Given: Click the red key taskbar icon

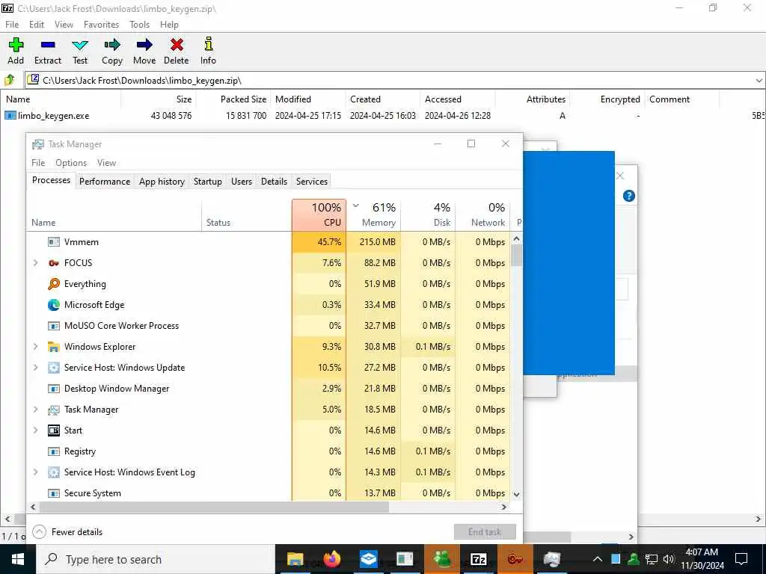Looking at the screenshot, I should tap(515, 559).
